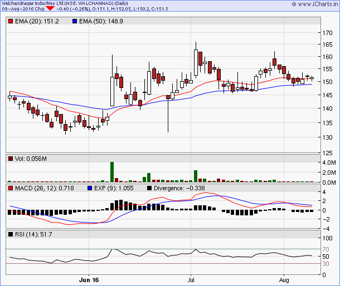Click the Aug date axis label

point(284,280)
